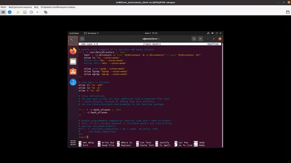Click nano Paste Text shortcut
291x163 pixels.
(x=145, y=145)
